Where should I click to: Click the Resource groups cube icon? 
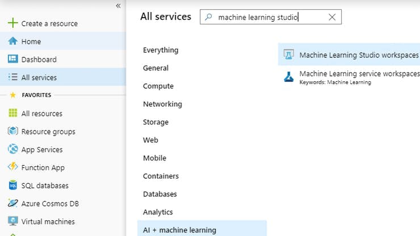12,131
